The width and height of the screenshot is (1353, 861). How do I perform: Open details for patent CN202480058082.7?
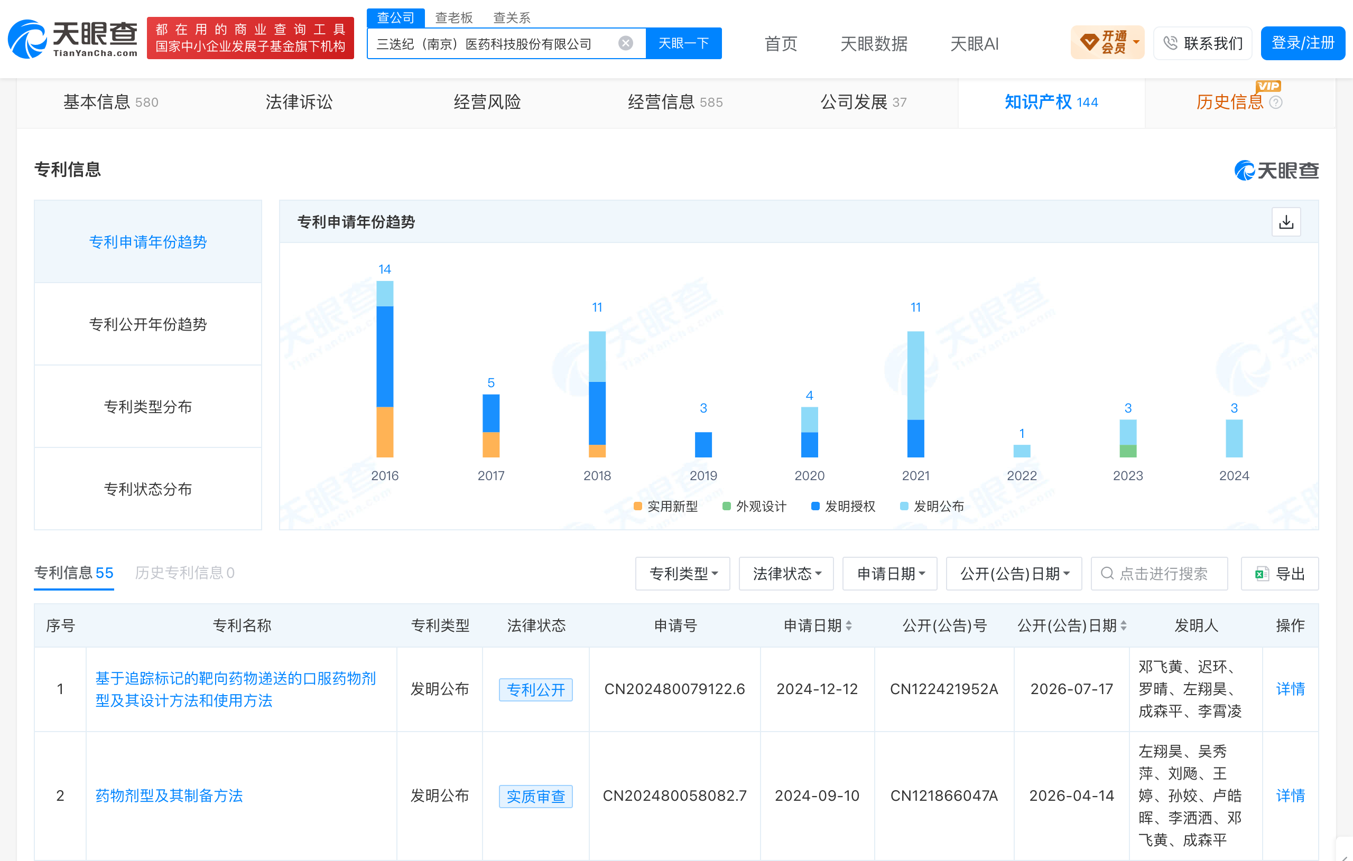(1290, 796)
